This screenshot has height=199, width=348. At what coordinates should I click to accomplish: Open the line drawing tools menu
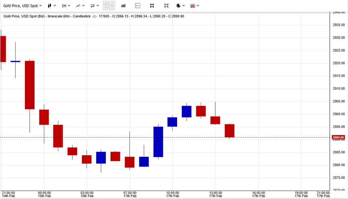[x=80, y=6]
